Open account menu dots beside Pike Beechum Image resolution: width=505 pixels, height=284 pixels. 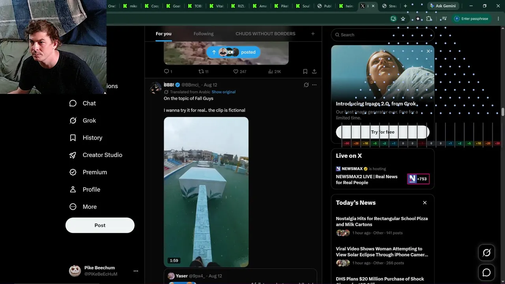point(136,271)
